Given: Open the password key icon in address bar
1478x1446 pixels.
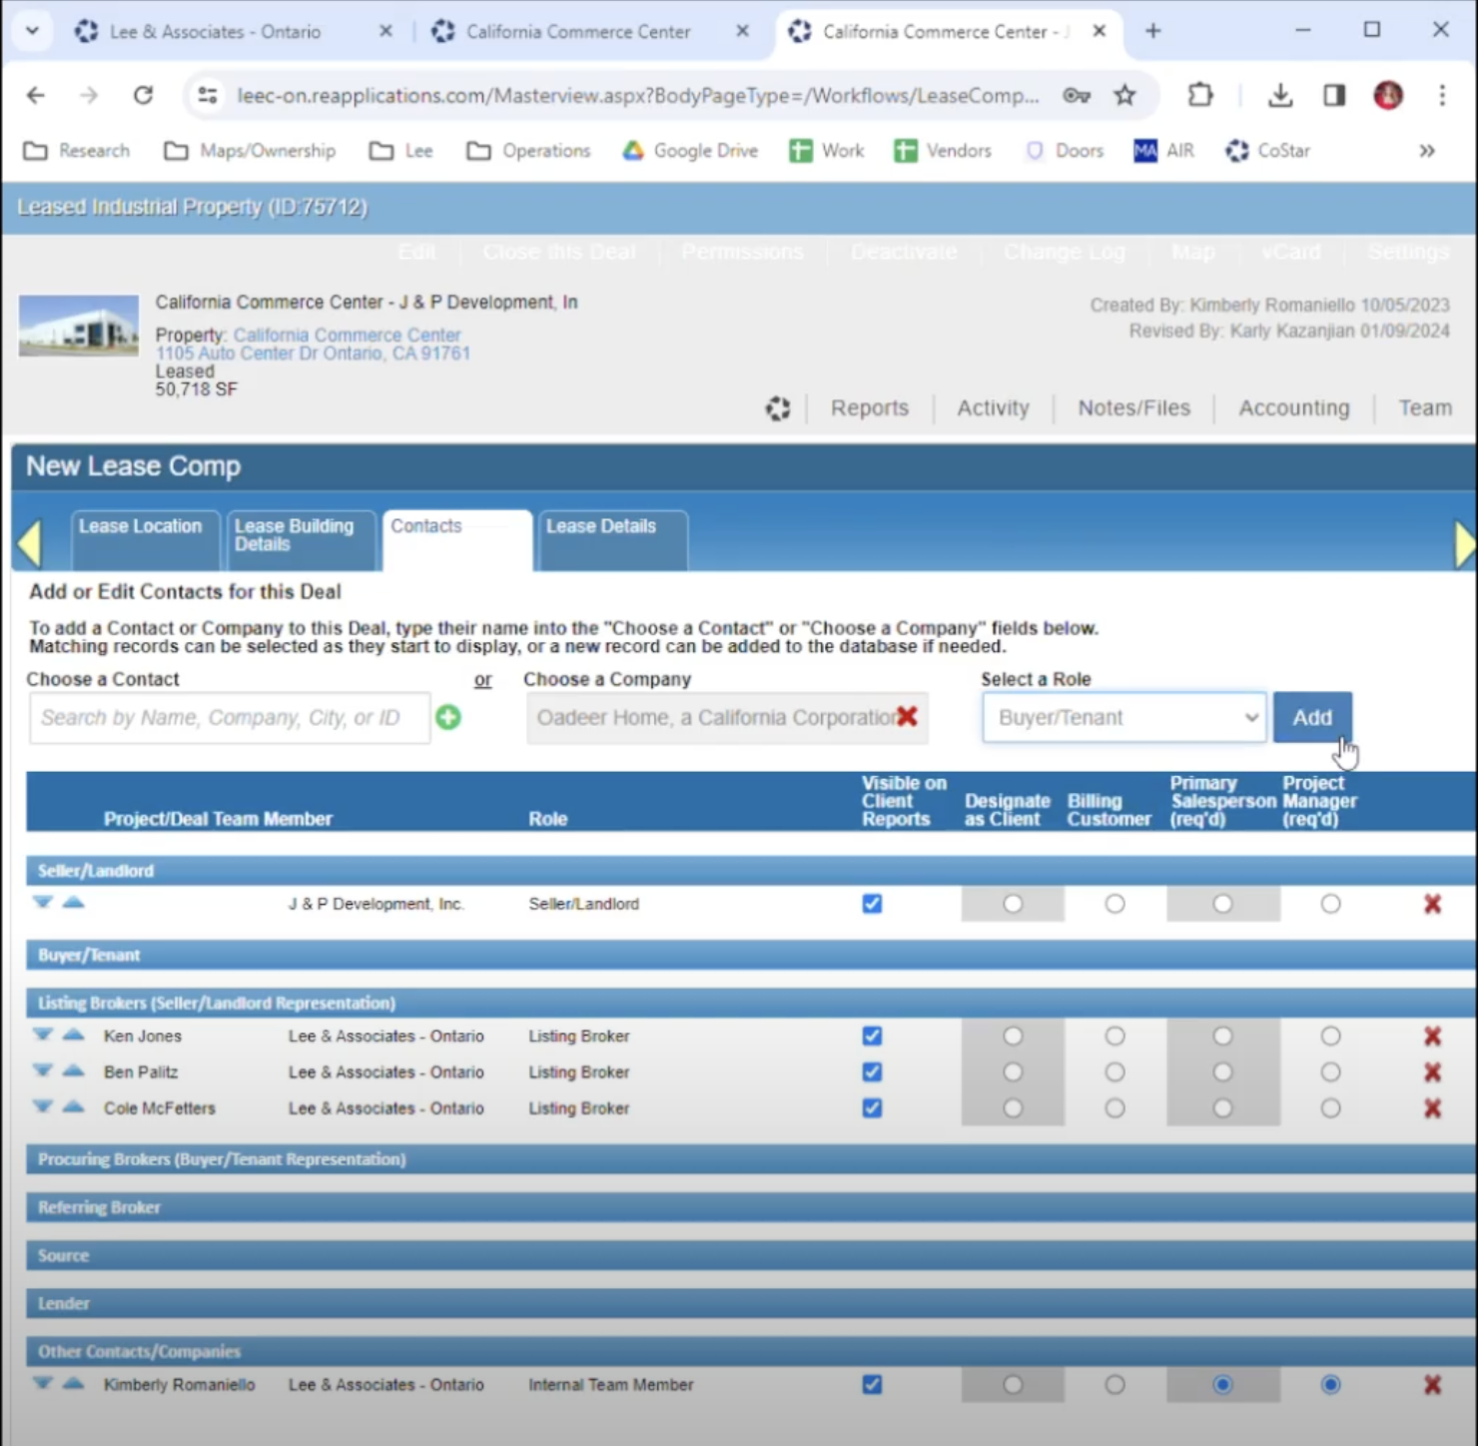Looking at the screenshot, I should 1077,95.
